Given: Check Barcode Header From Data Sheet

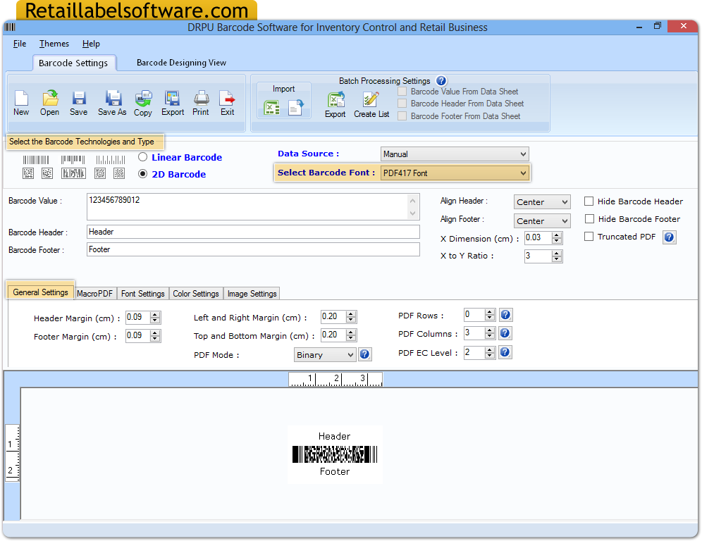Looking at the screenshot, I should pyautogui.click(x=402, y=104).
